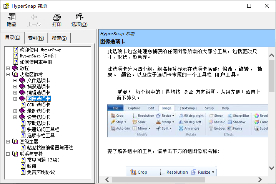Maximize the HyperSnap help window
276x184 pixels.
pos(249,6)
